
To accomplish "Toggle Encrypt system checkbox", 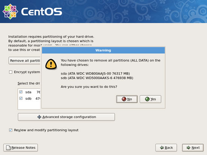I will coord(11,72).
